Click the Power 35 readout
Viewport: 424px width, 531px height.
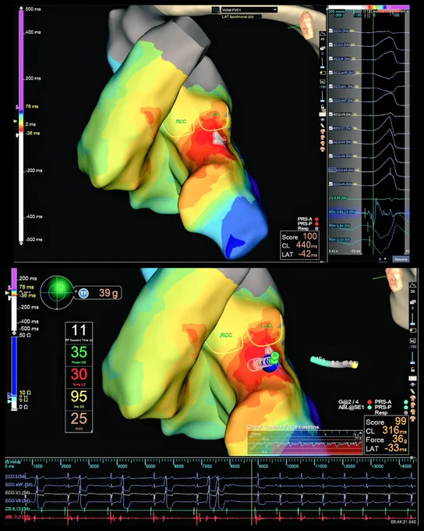coord(79,355)
